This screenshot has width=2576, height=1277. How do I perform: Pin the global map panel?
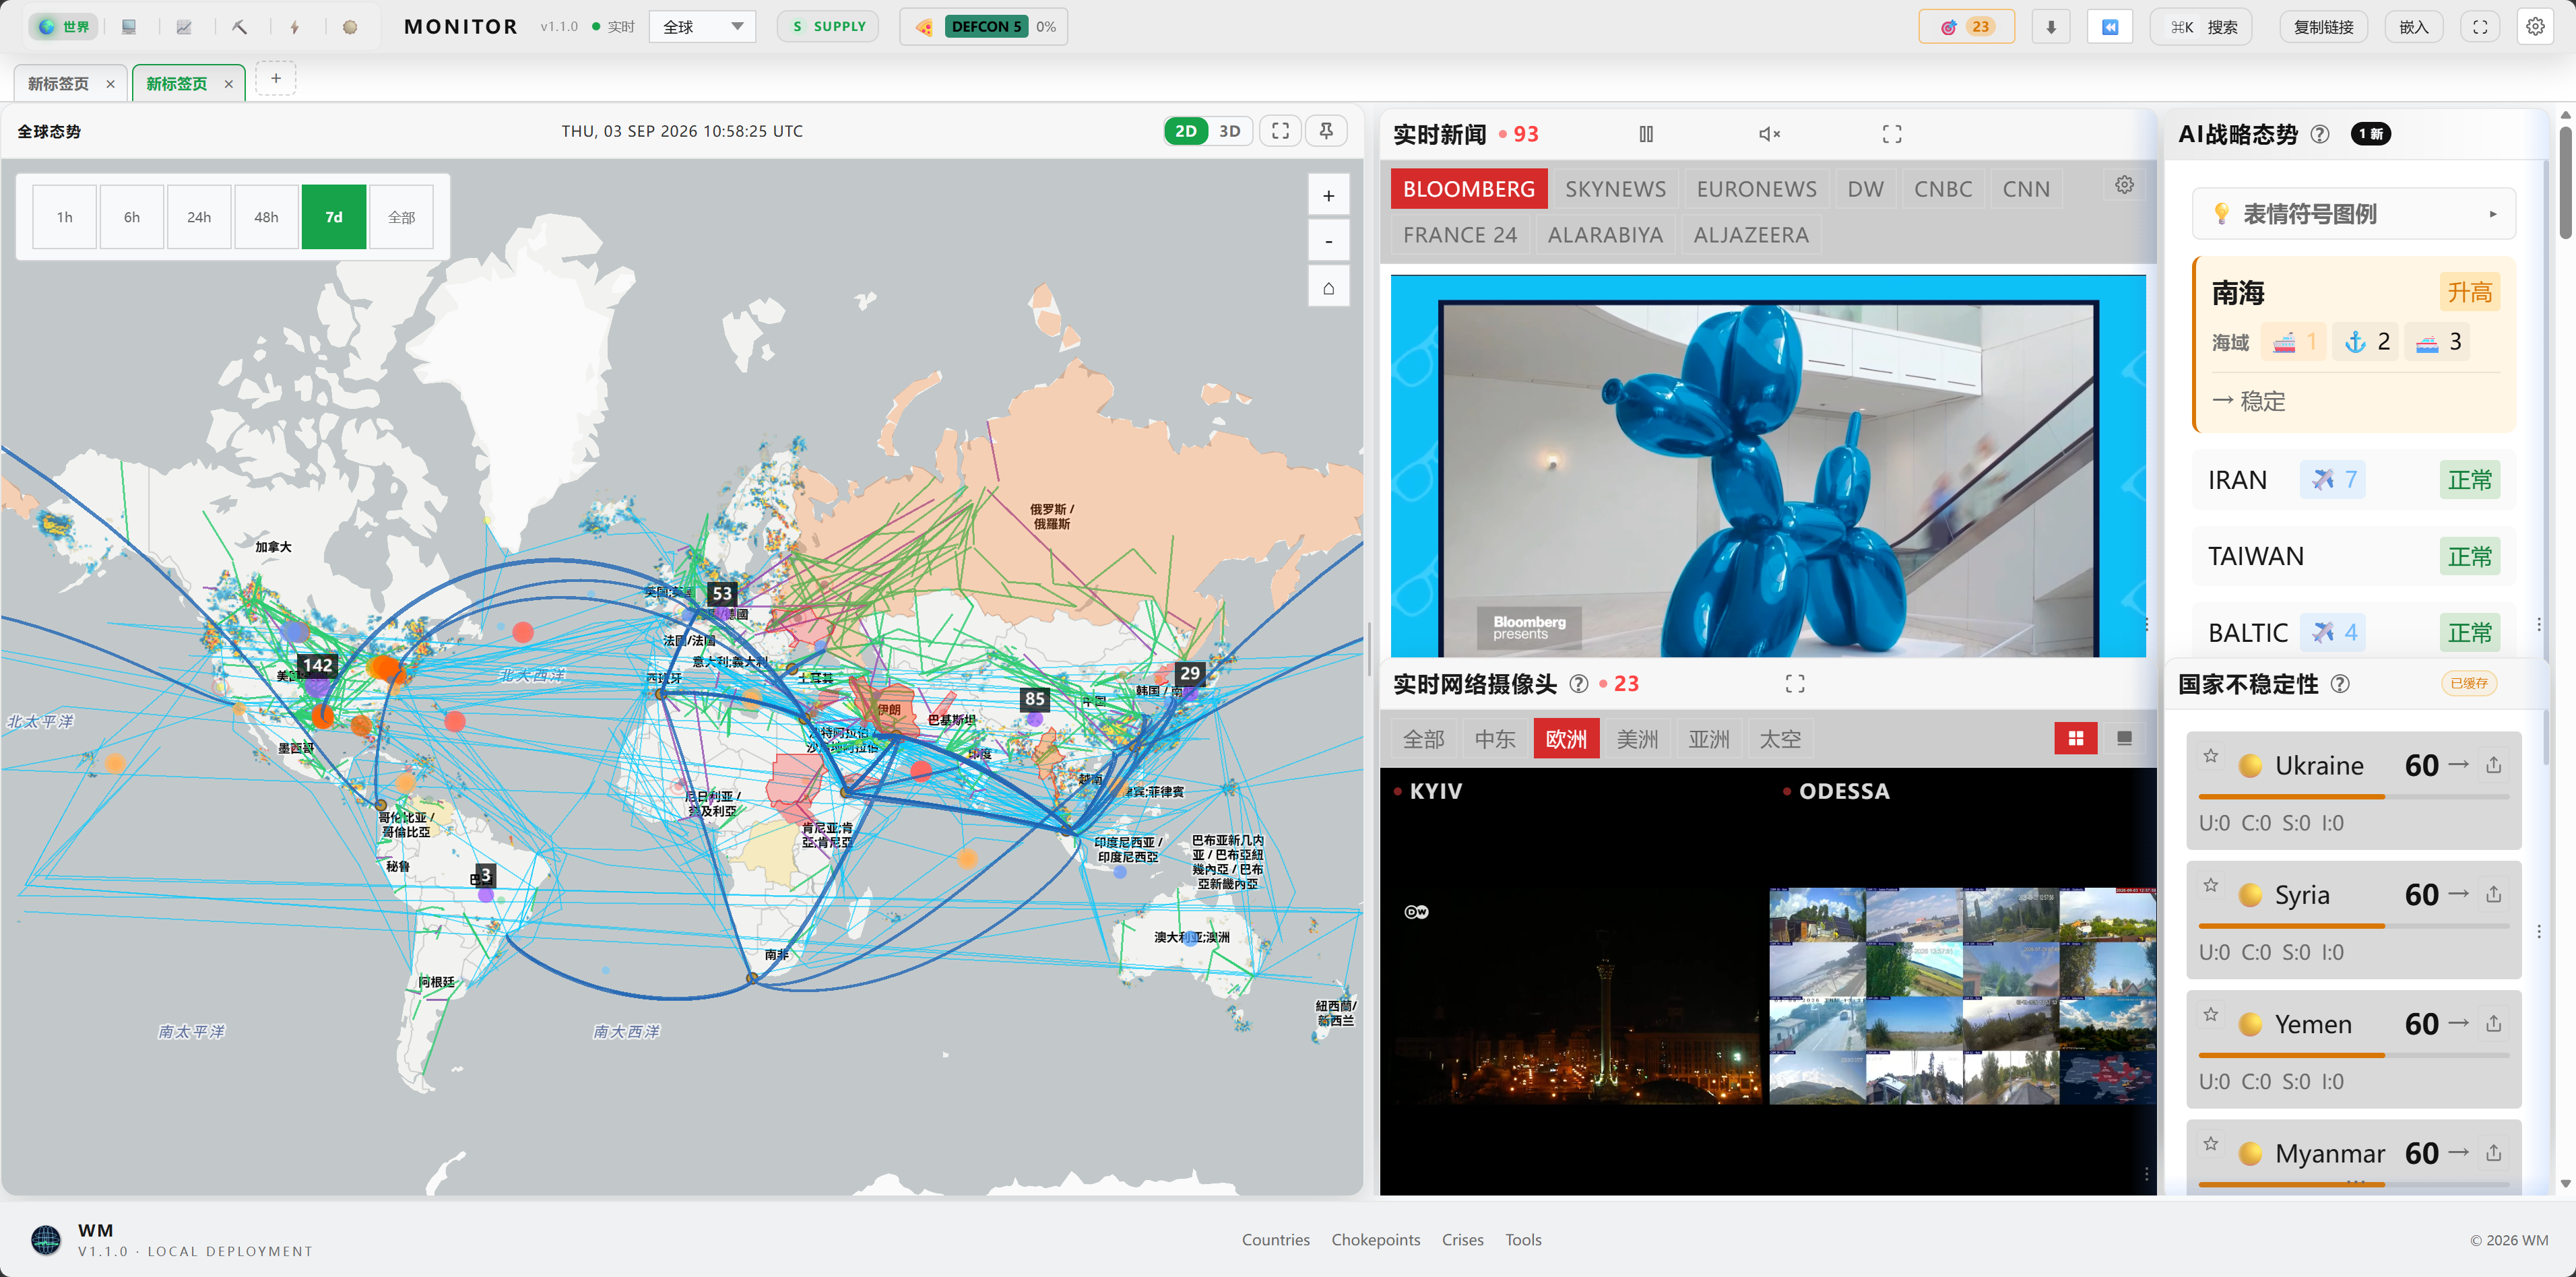1326,131
